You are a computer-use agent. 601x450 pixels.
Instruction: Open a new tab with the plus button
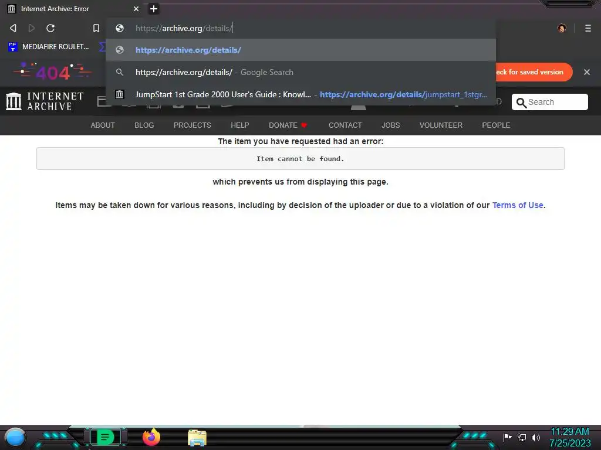[153, 9]
